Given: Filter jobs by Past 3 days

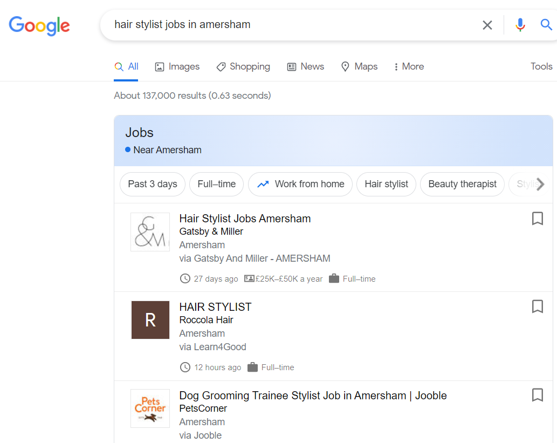Looking at the screenshot, I should 153,184.
